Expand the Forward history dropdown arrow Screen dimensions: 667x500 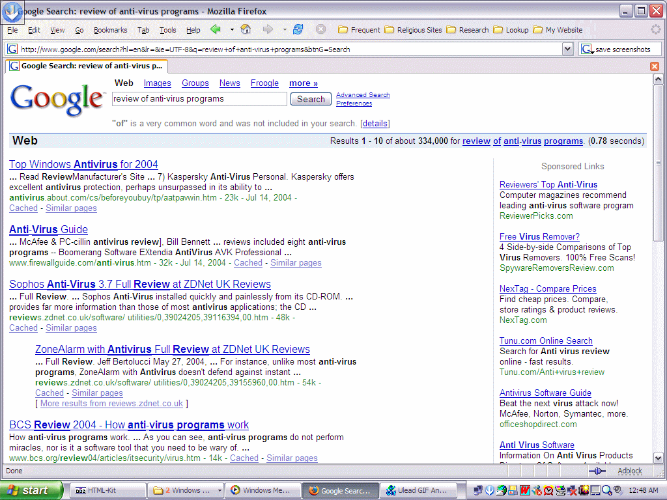(284, 30)
